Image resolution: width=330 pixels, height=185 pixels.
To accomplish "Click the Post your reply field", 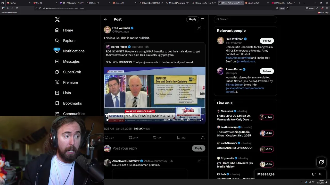I will [151, 148].
